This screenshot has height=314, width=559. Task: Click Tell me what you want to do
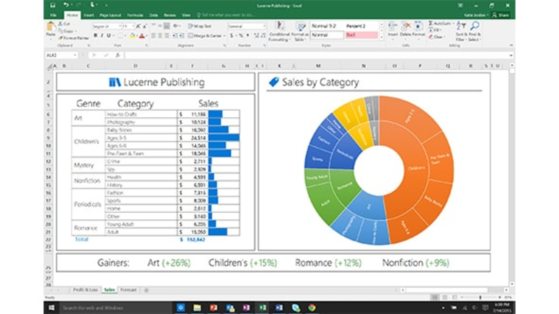[225, 15]
